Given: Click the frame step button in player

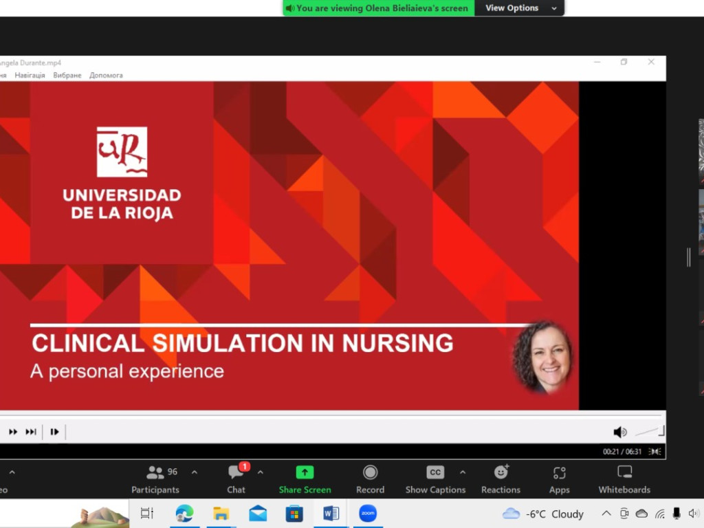Looking at the screenshot, I should [x=54, y=432].
